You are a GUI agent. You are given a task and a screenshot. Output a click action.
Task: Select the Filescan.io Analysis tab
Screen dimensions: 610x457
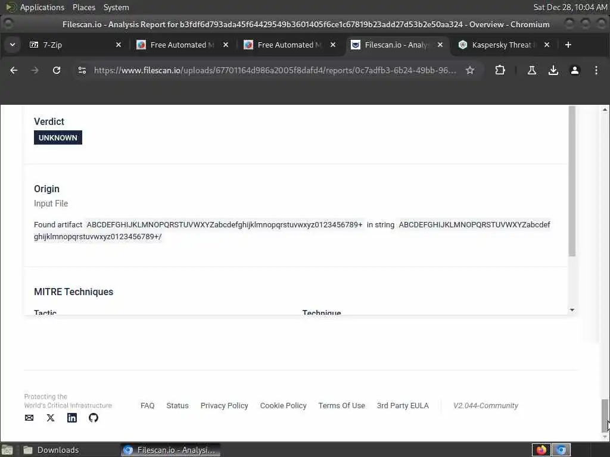click(x=396, y=45)
